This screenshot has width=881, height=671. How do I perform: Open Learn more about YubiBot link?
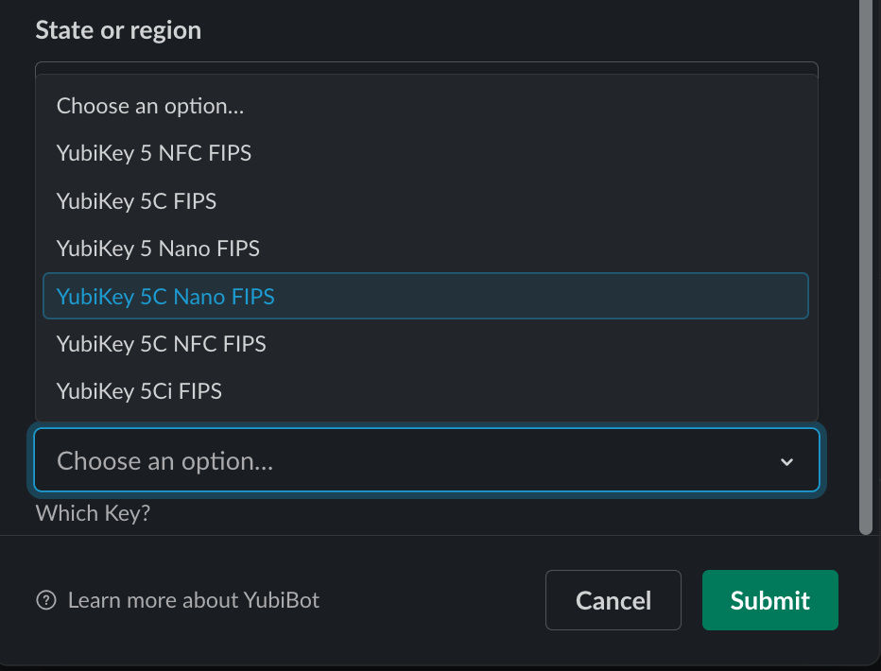click(x=194, y=600)
